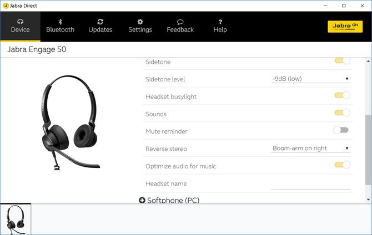Click the Jabra GN logo
This screenshot has width=372, height=235.
click(345, 27)
